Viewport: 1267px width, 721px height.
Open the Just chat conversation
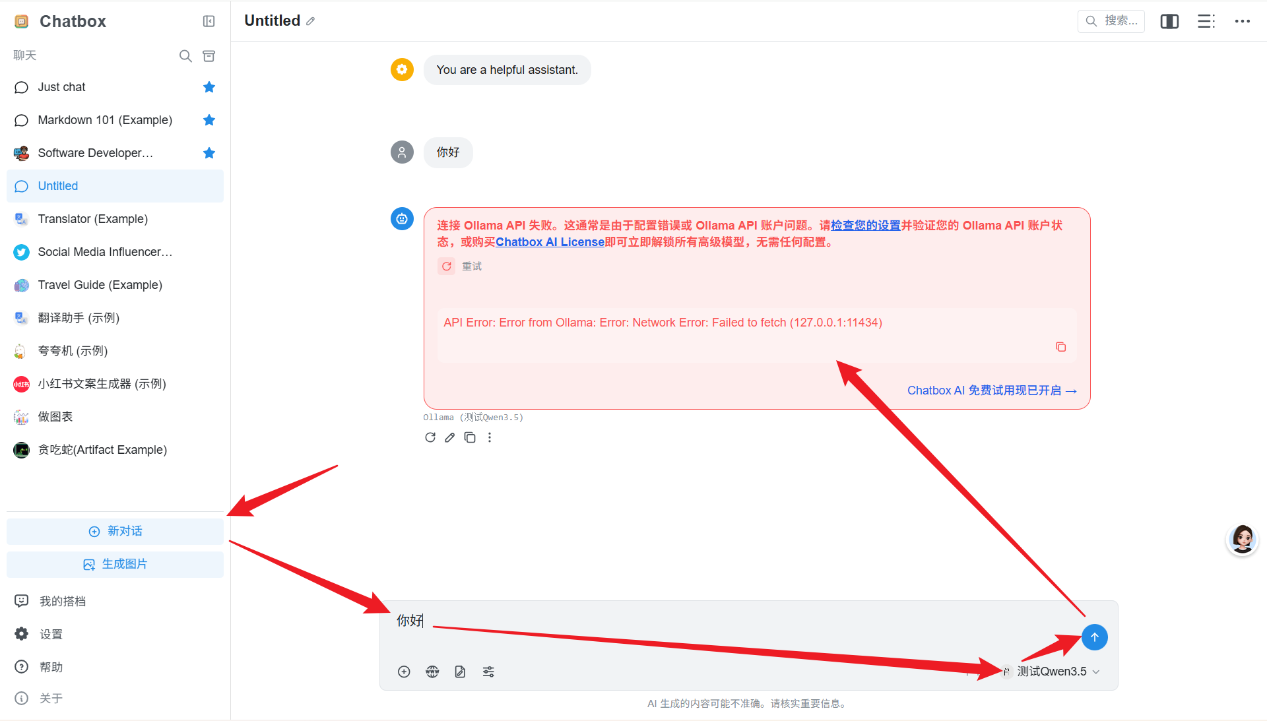pyautogui.click(x=115, y=87)
